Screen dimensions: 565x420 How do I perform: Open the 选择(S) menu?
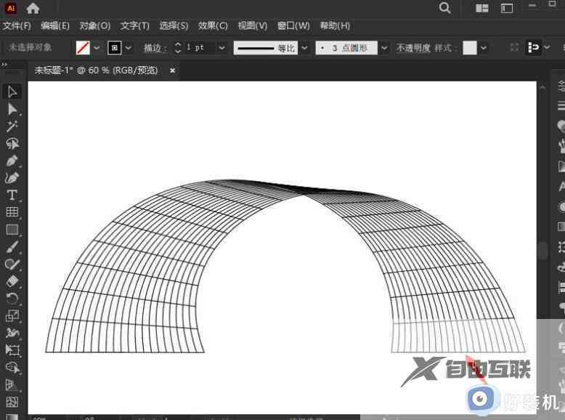point(174,25)
